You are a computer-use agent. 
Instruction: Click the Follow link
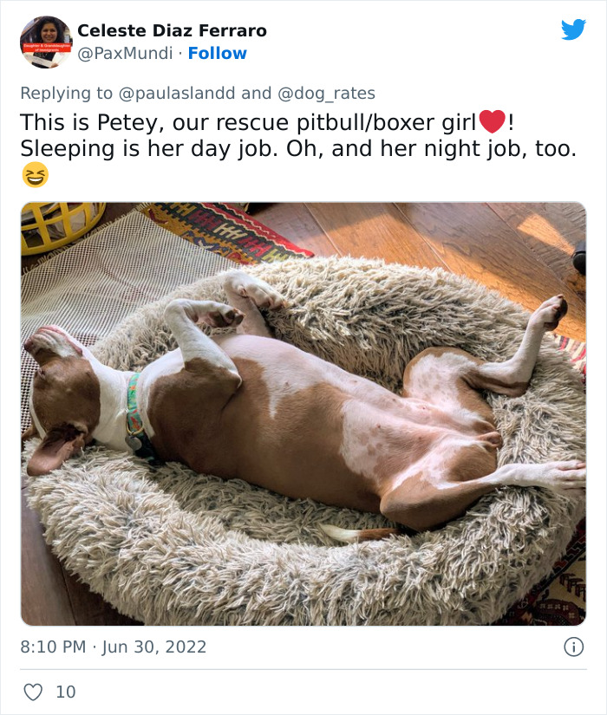click(216, 53)
